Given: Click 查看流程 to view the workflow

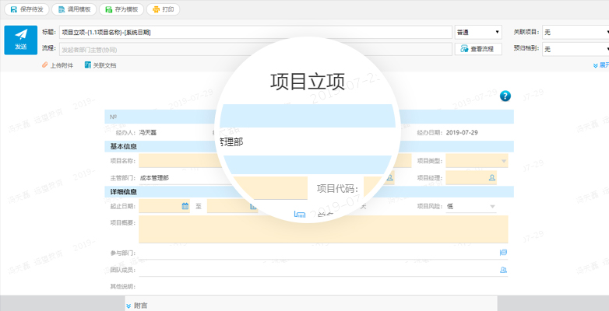Looking at the screenshot, I should click(x=477, y=49).
